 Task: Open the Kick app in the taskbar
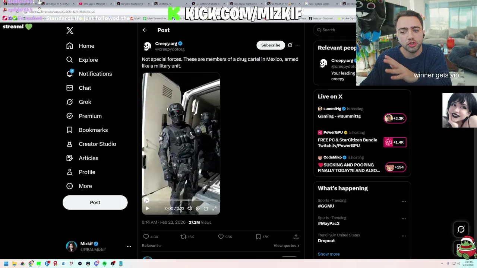(39, 264)
